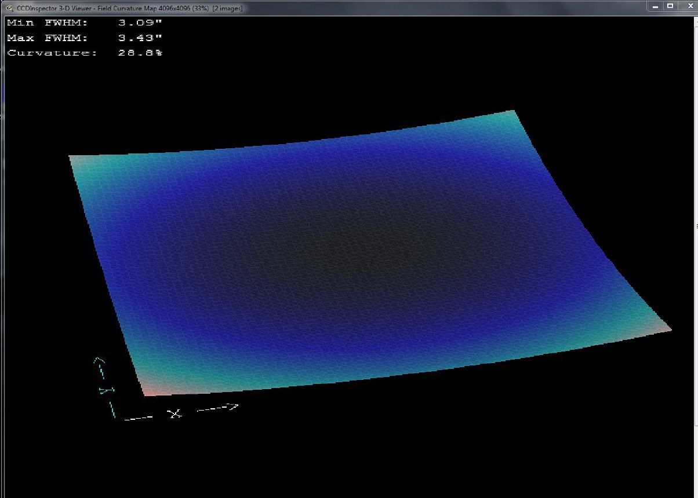
Task: Minimize the 3-D Viewer window
Action: 655,6
